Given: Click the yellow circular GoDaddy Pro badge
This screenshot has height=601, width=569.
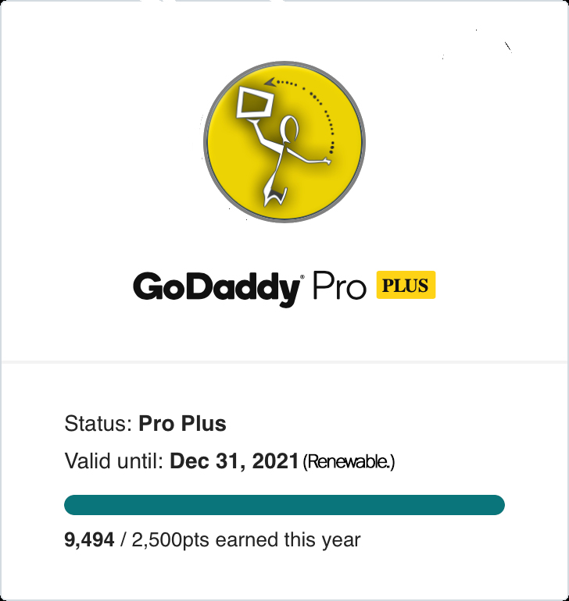Looking at the screenshot, I should pyautogui.click(x=284, y=142).
